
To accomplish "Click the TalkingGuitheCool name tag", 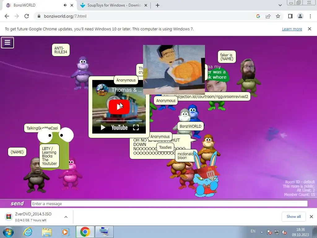I will 42,128.
